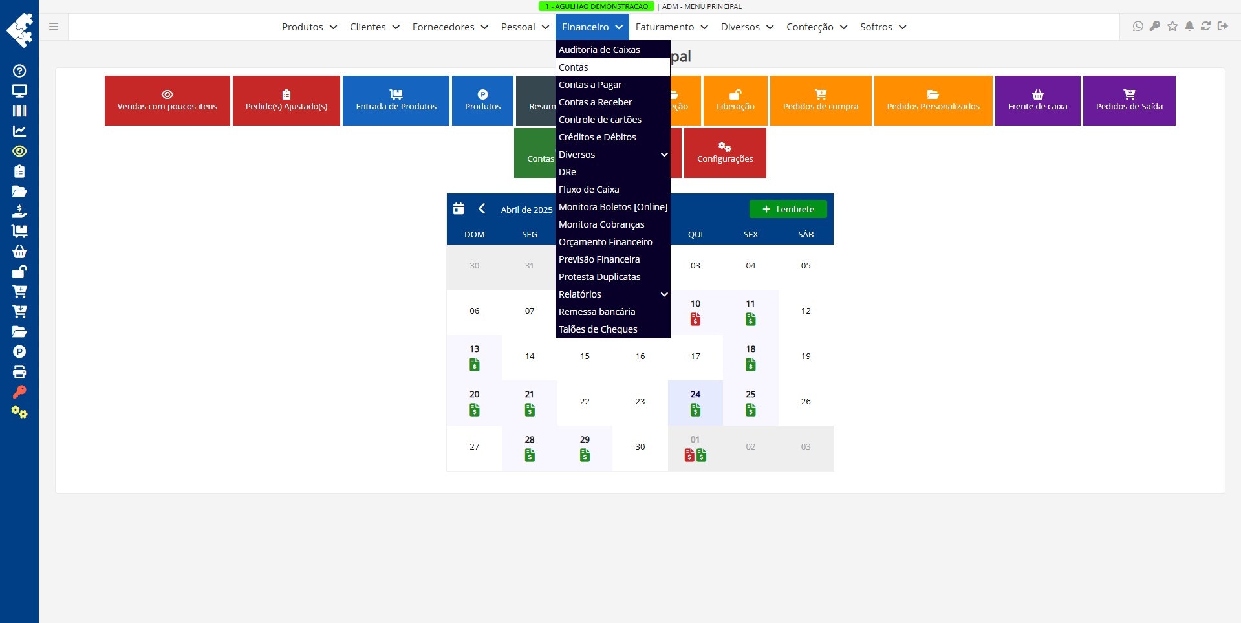Open the pallet dolly icon in sidebar
1241x623 pixels.
[x=19, y=231]
